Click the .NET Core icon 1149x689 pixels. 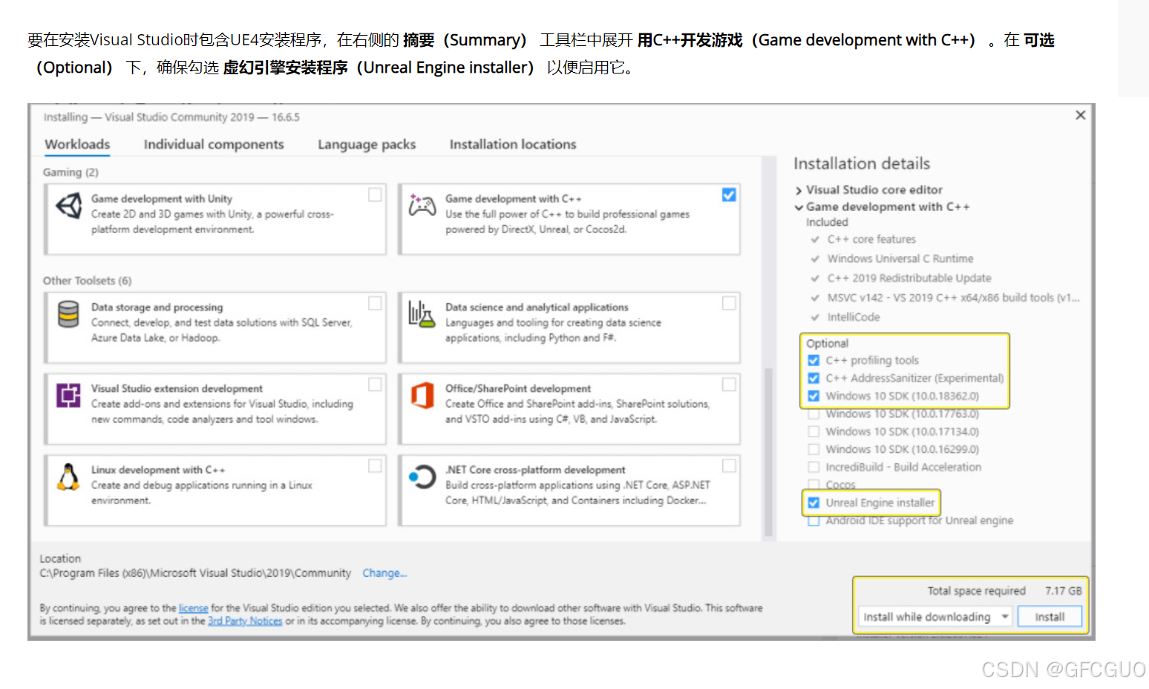[422, 477]
